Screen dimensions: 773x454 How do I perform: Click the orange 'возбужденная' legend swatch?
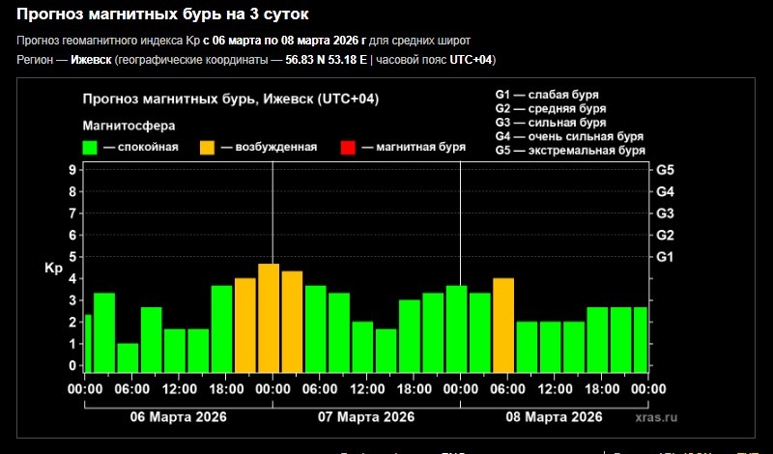[208, 148]
